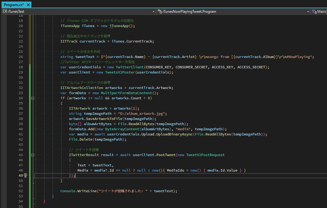Click "#NowPlaying" in the string on line 26
Viewport: 327px width, 208px height.
click(x=298, y=57)
